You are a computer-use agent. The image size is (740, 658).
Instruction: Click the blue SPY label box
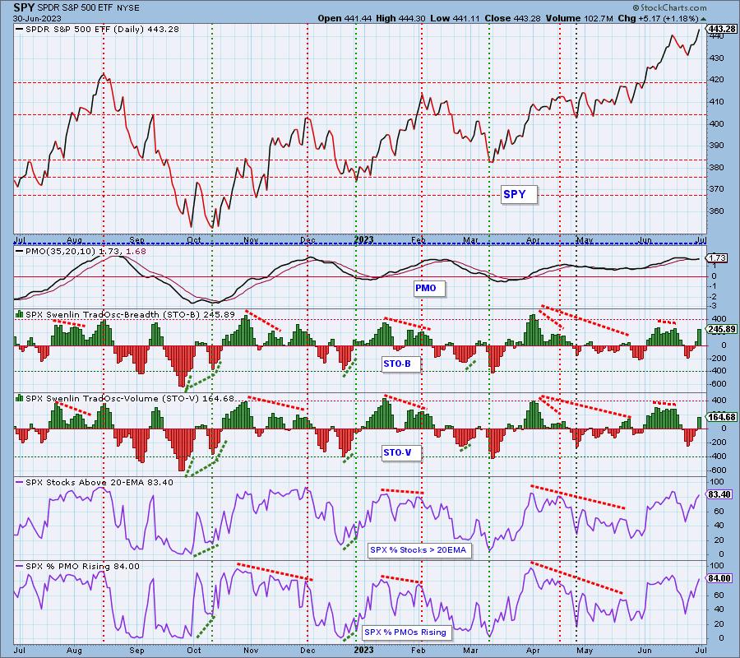519,194
